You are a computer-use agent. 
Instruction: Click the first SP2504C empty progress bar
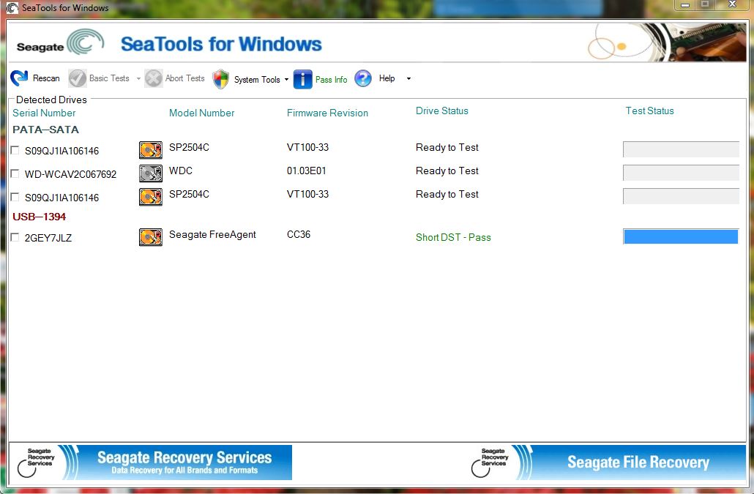[680, 149]
